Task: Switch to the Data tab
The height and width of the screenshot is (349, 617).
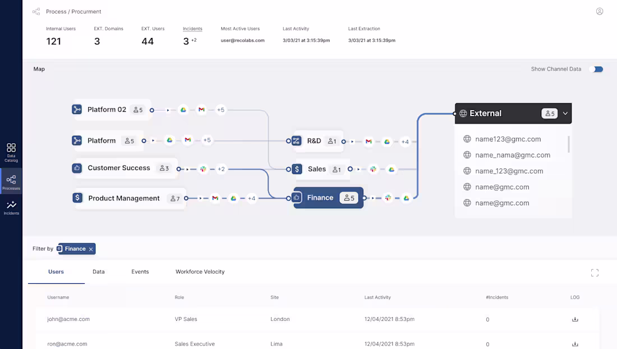Action: (99, 271)
